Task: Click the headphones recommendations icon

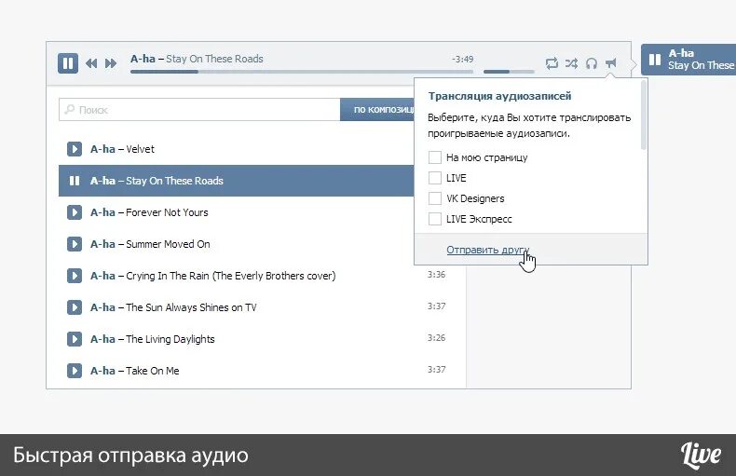Action: (592, 63)
